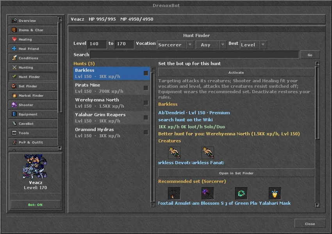Open the Market Finder menu
This screenshot has height=234, width=332.
coord(33,95)
